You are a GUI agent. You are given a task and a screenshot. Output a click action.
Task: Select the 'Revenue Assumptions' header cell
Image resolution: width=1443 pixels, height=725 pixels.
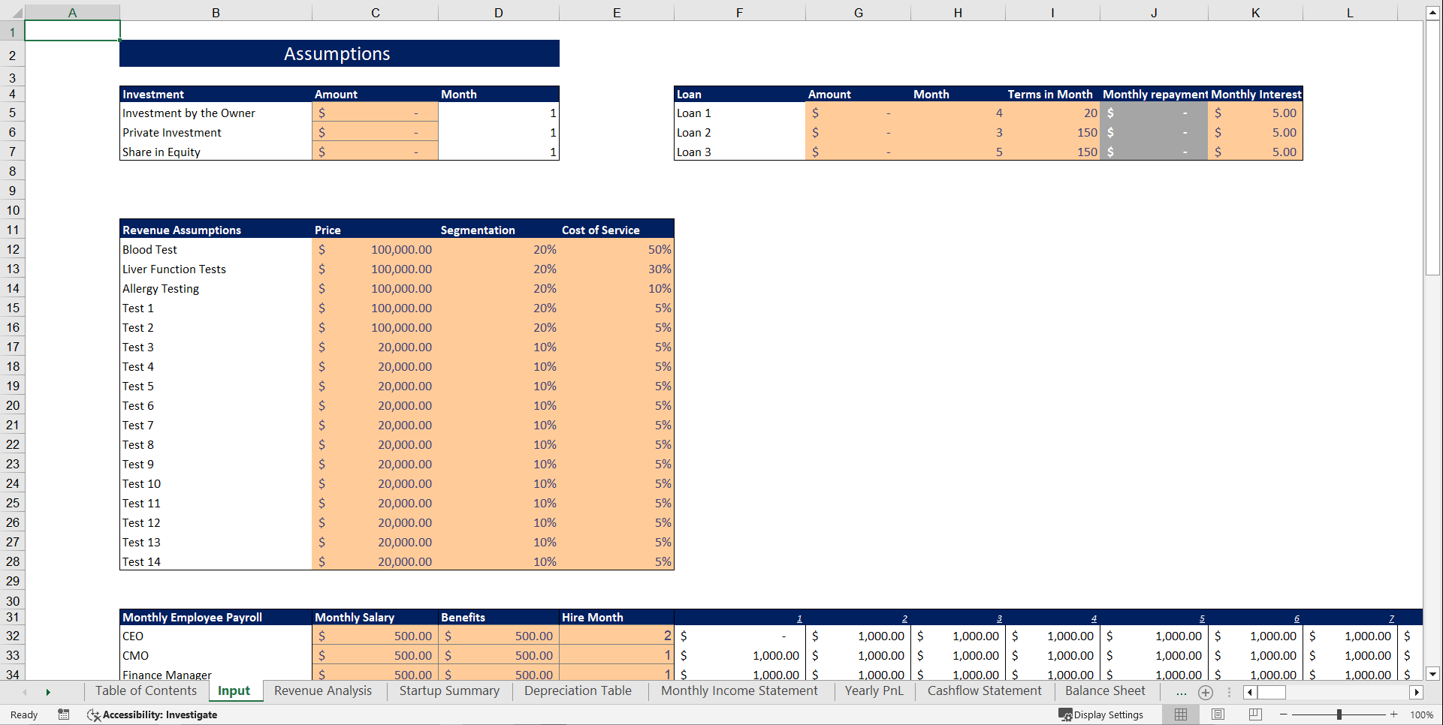(x=216, y=230)
